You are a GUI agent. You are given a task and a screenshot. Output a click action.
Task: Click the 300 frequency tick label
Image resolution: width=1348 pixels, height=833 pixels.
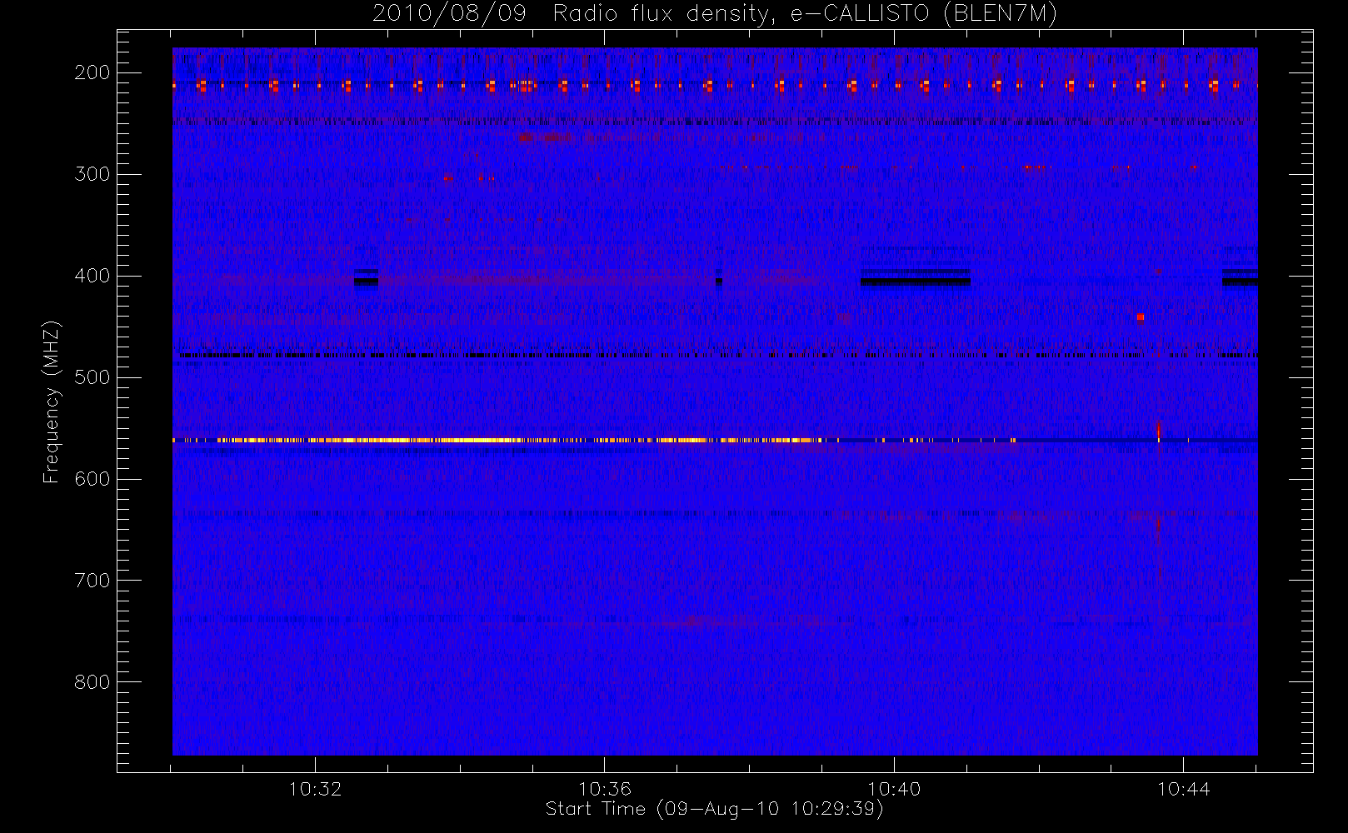92,174
